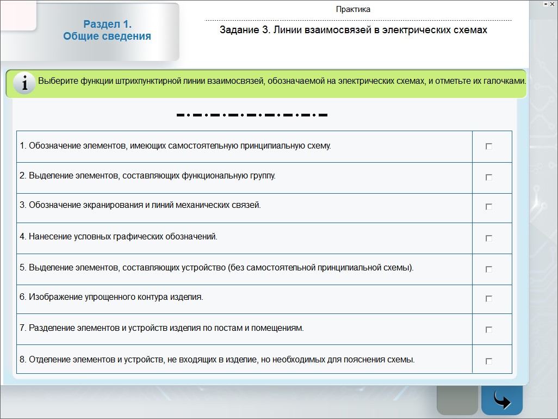Close the training window
The image size is (558, 419).
(x=553, y=4)
